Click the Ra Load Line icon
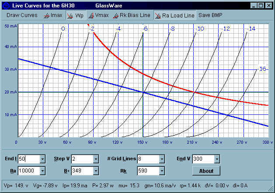 click(x=158, y=16)
